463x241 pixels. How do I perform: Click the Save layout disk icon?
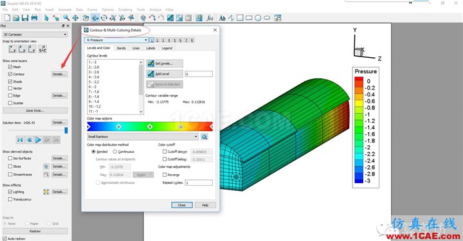tap(25, 18)
